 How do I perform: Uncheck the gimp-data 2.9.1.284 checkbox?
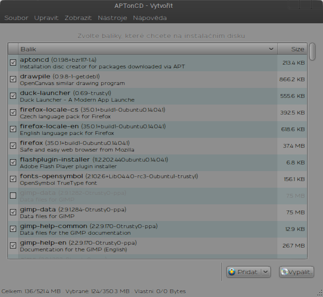click(x=13, y=212)
